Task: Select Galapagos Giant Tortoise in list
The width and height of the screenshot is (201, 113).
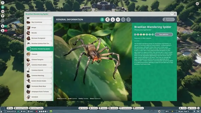Action: (39, 92)
